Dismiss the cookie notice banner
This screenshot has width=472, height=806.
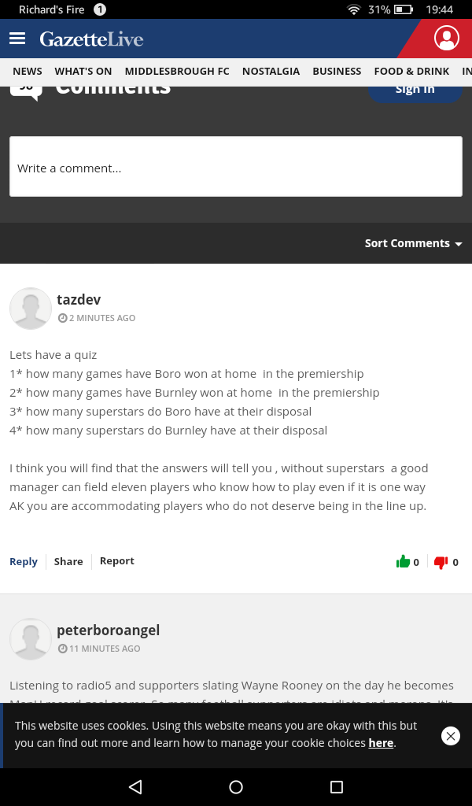[x=451, y=736]
